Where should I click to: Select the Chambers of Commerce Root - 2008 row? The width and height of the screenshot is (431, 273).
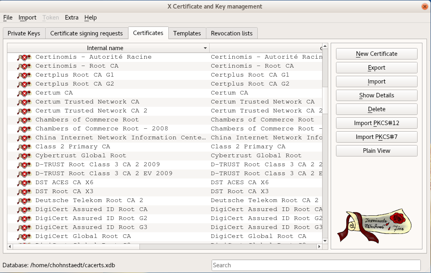click(102, 129)
